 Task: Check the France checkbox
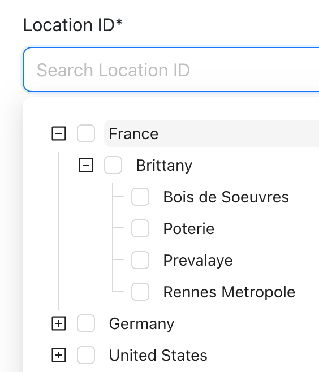tap(86, 133)
